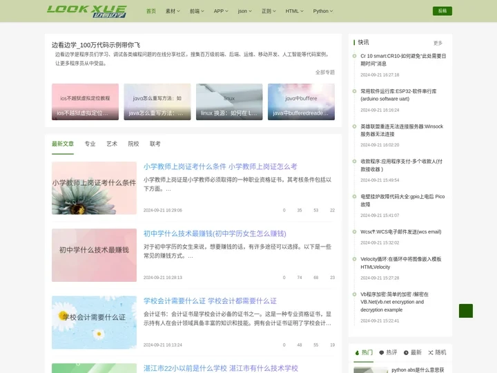497x373 pixels.
Task: Open the linux 换源 topic card
Action: (x=229, y=102)
